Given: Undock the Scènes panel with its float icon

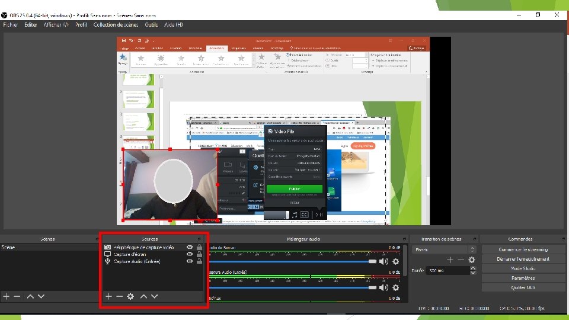Looking at the screenshot, I should pyautogui.click(x=97, y=239).
